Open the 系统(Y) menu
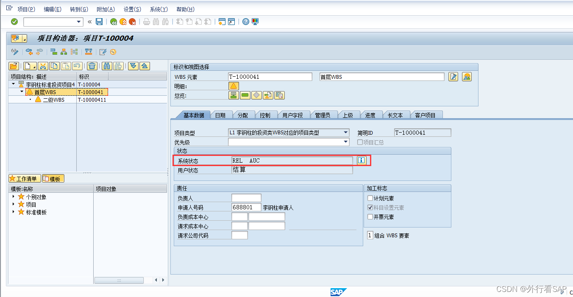The height and width of the screenshot is (297, 573). pyautogui.click(x=158, y=9)
